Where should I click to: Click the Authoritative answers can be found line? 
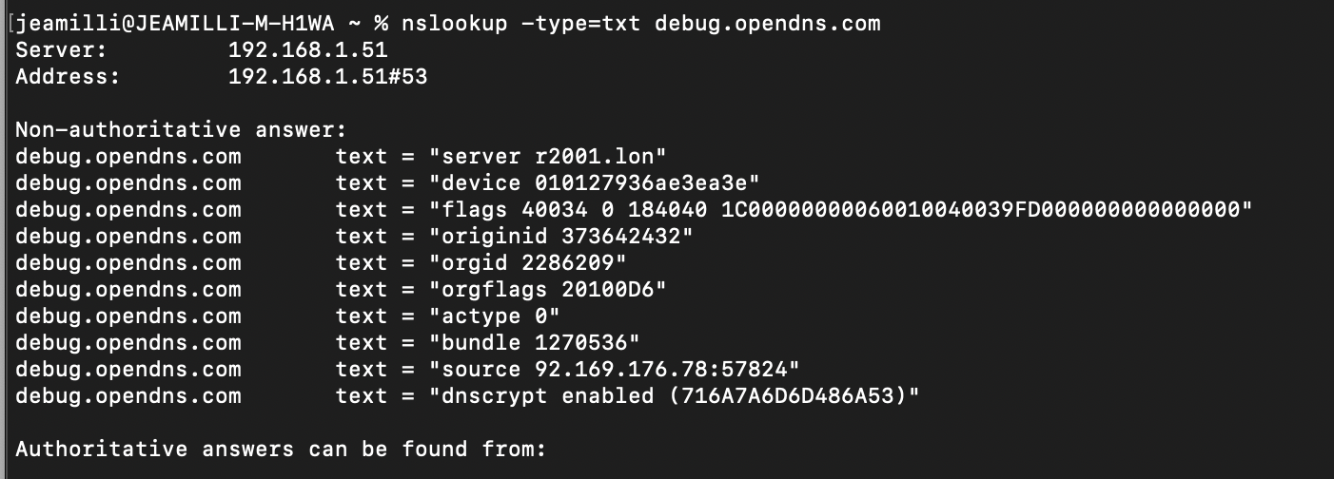[x=281, y=450]
